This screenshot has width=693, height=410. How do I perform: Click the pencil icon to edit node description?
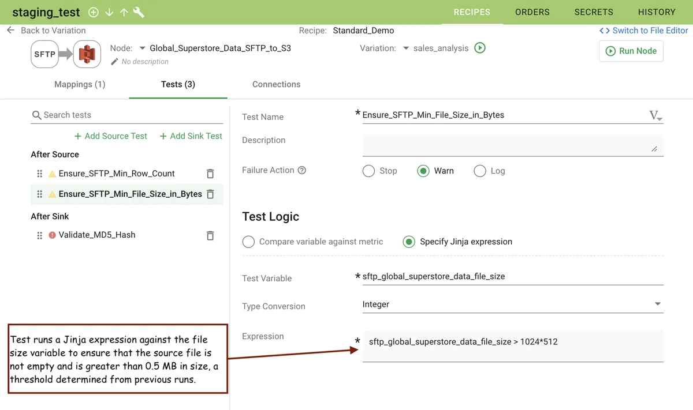pos(115,61)
